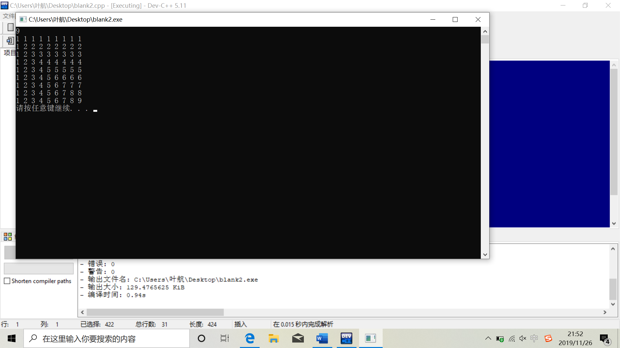The height and width of the screenshot is (348, 620).
Task: Open the Mail app taskbar icon
Action: click(298, 338)
